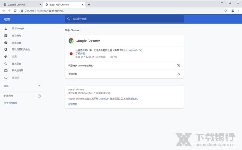Open the 外观 palette icon
This screenshot has width=242, height=150.
pyautogui.click(x=6, y=56)
